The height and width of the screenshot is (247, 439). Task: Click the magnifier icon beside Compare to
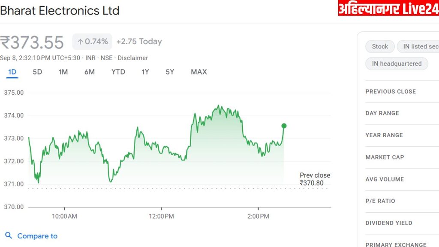[9, 235]
